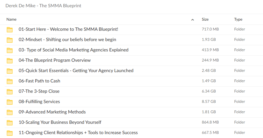
Task: Click folder icon for 11-Ongoing Client Relationships
Action: (x=10, y=133)
